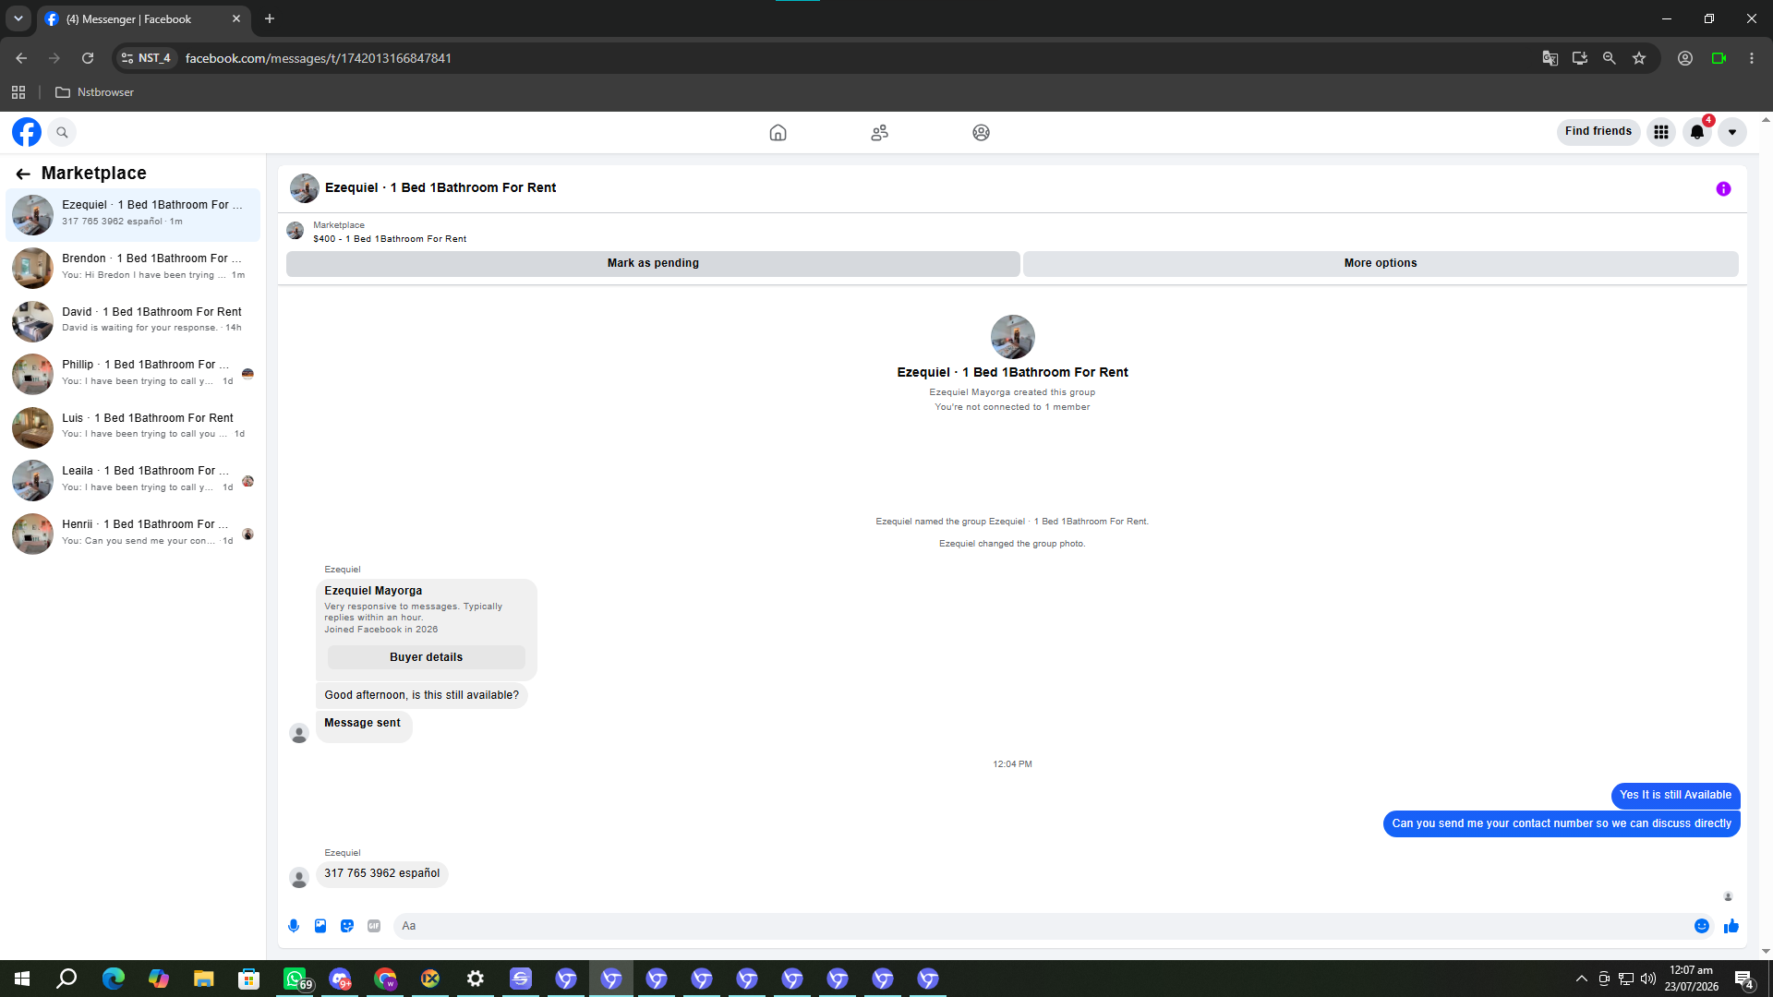Open the emoji picker smiley icon
1773x997 pixels.
pos(1702,926)
